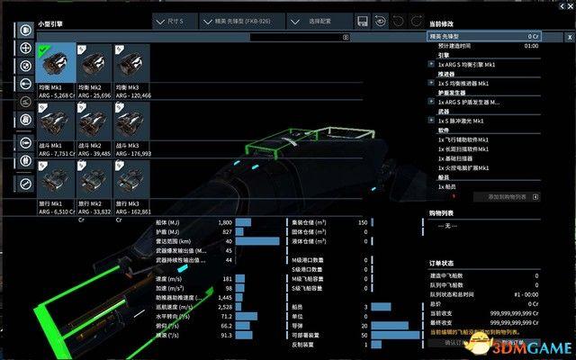
Task: Click the ARG - 5,268 Cr price label
Action: point(57,95)
